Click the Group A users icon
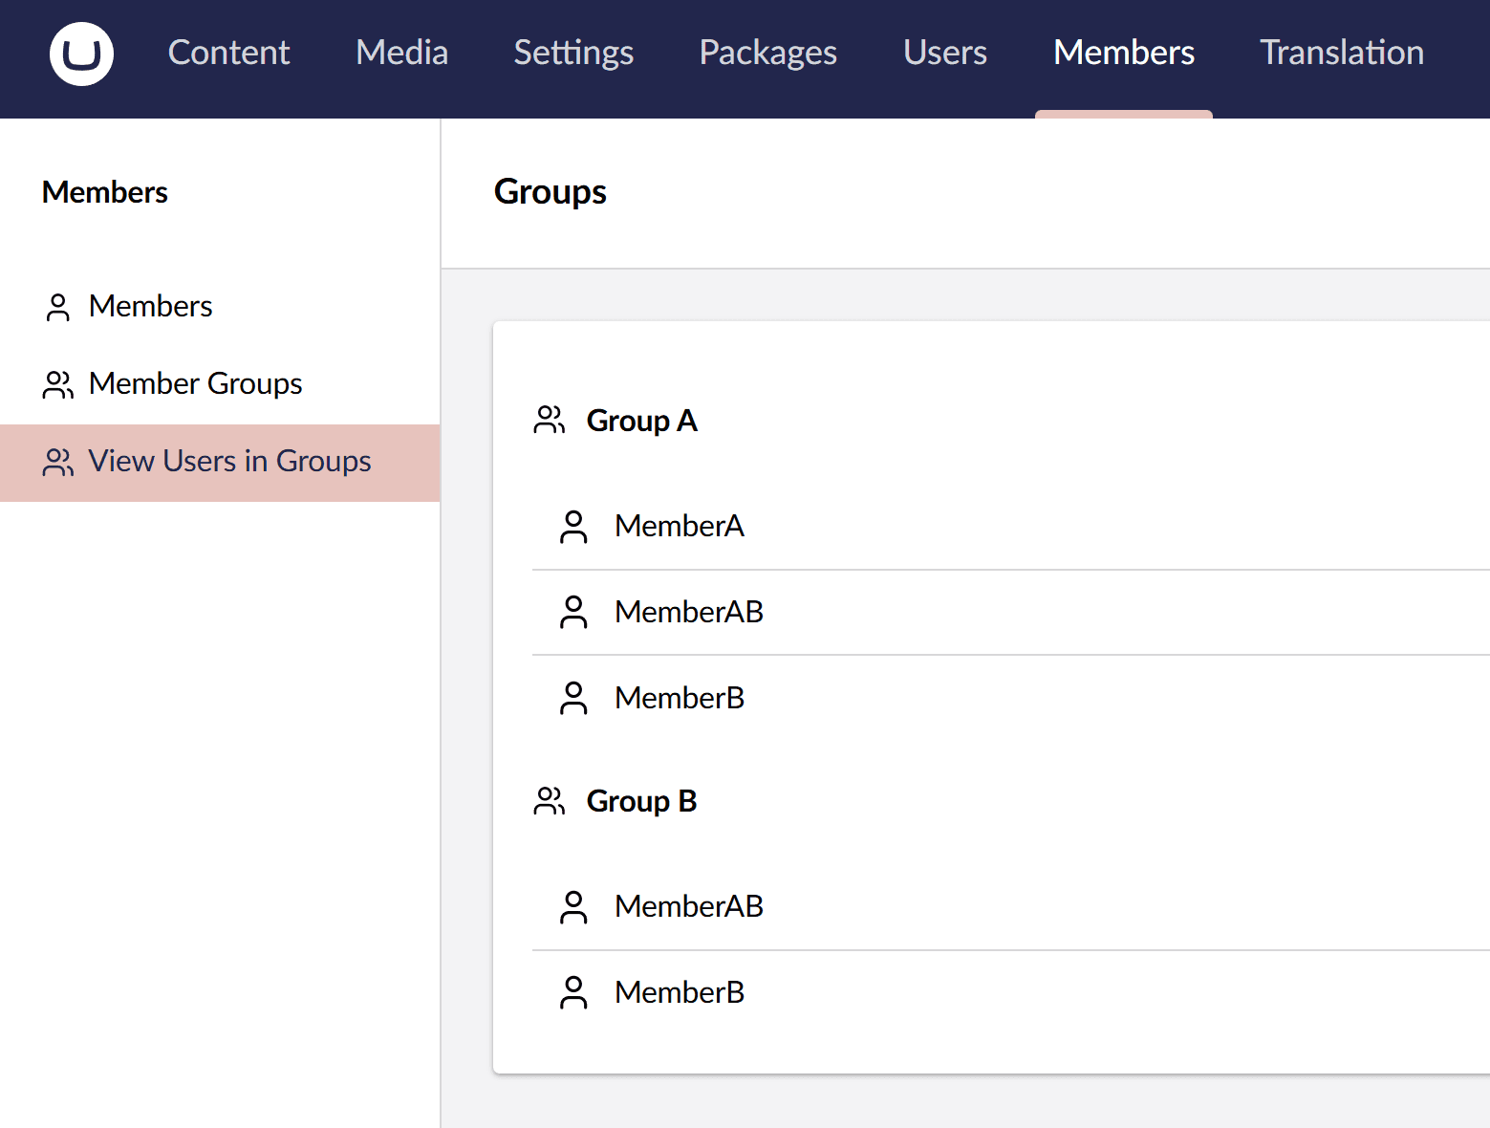This screenshot has height=1128, width=1490. tap(550, 421)
